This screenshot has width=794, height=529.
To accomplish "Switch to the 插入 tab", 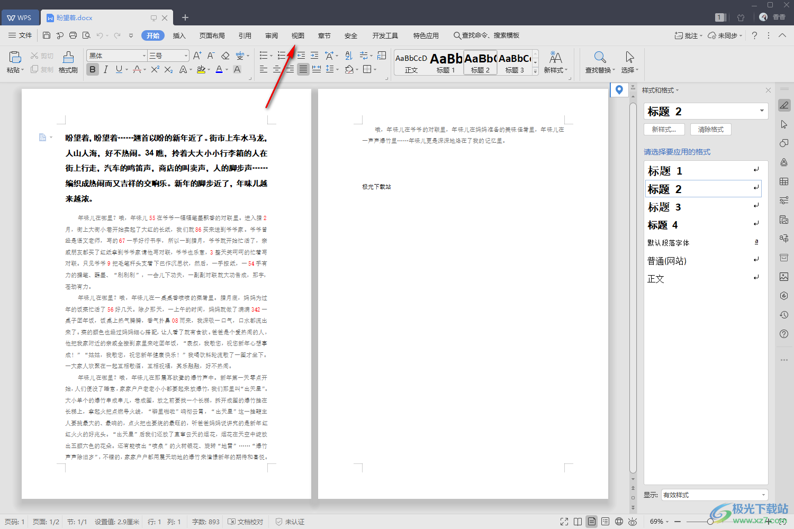I will (x=179, y=35).
